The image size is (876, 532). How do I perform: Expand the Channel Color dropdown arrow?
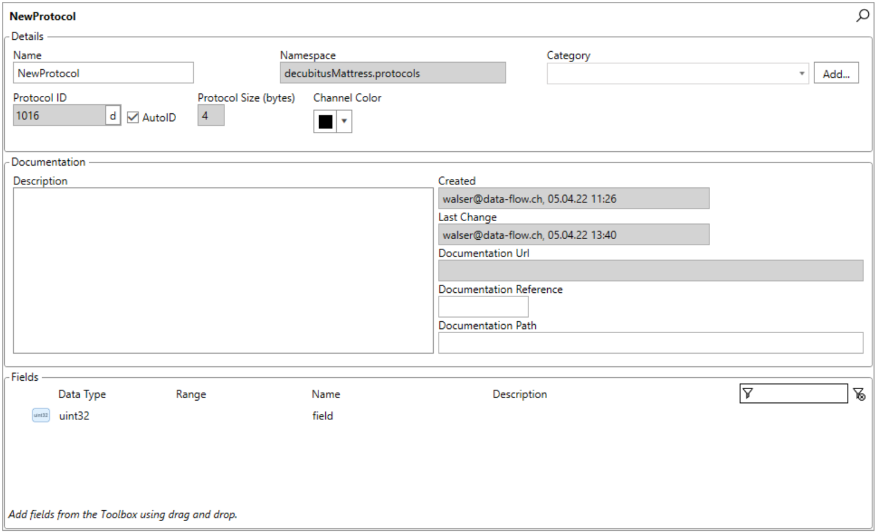tap(344, 121)
